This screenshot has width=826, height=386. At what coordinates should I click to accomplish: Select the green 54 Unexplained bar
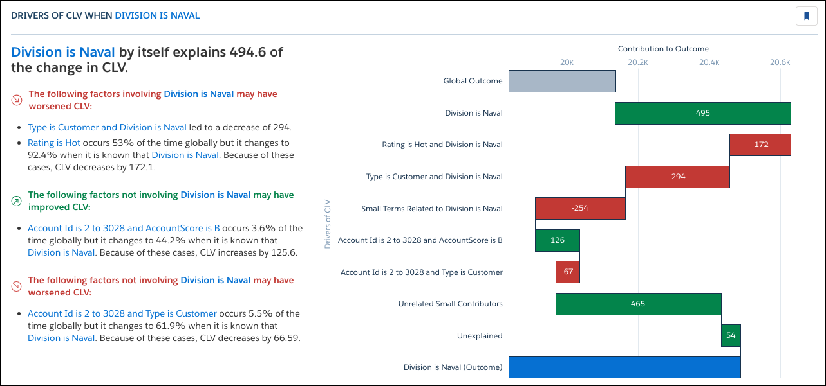(731, 336)
